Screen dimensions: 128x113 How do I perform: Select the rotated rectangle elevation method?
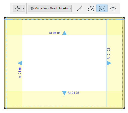tap(113, 8)
